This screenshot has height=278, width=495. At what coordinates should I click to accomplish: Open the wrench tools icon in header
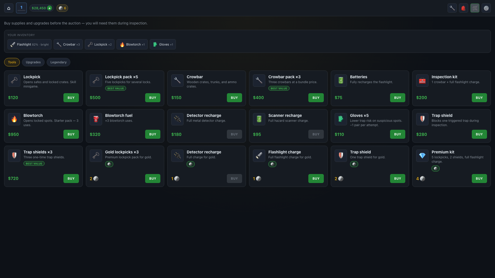tap(452, 8)
